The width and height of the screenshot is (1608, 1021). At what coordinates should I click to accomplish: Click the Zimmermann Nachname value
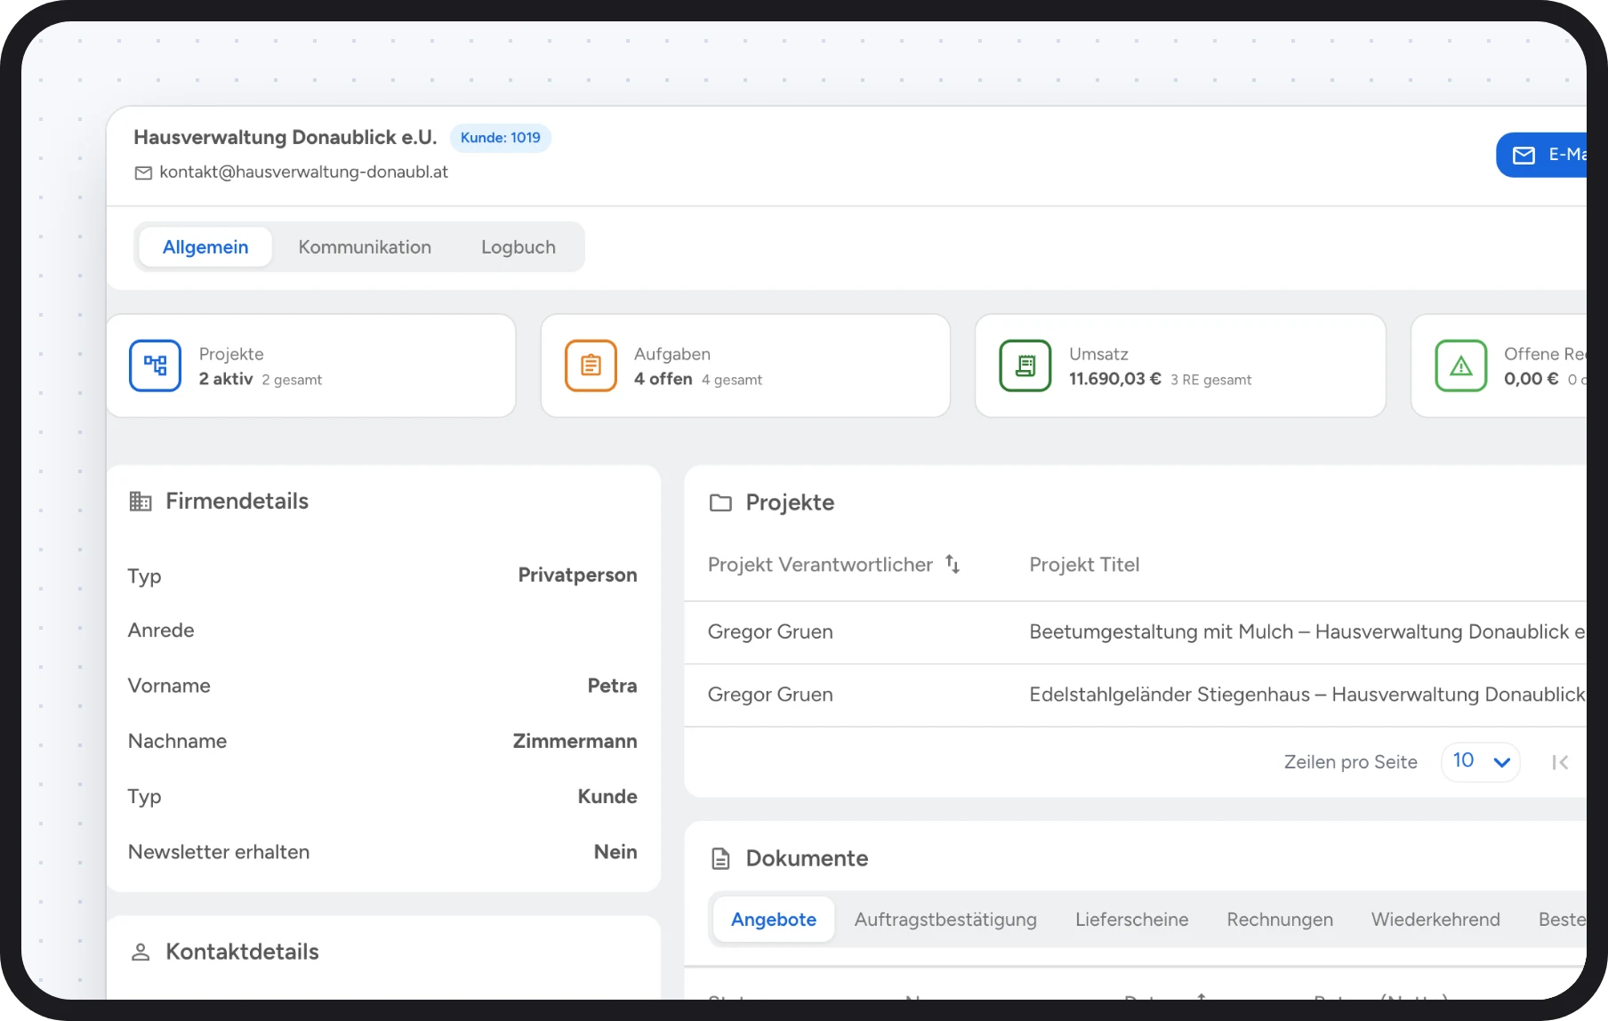575,742
